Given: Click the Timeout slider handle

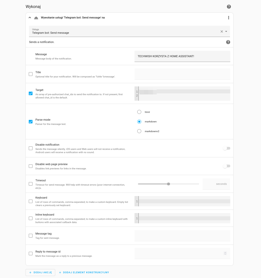Looking at the screenshot, I should pyautogui.click(x=168, y=184).
